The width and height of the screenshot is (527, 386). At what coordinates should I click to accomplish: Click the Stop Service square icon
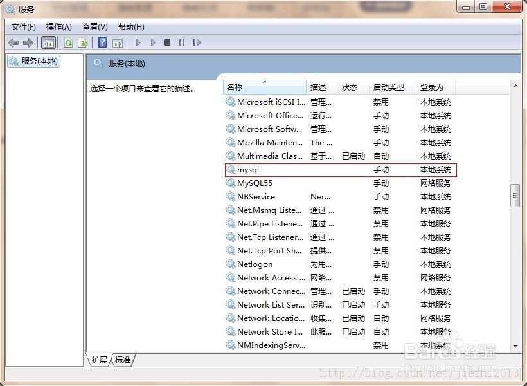point(167,42)
